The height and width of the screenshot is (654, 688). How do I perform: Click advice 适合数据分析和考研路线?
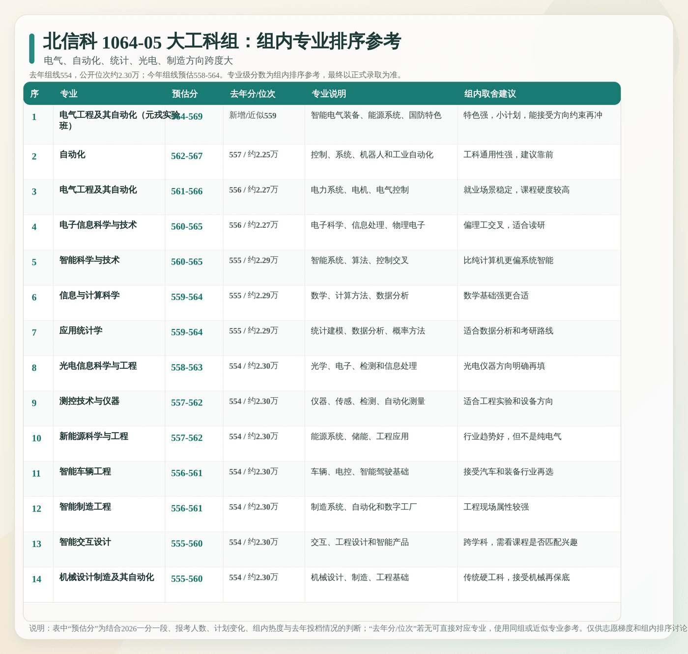pos(508,331)
